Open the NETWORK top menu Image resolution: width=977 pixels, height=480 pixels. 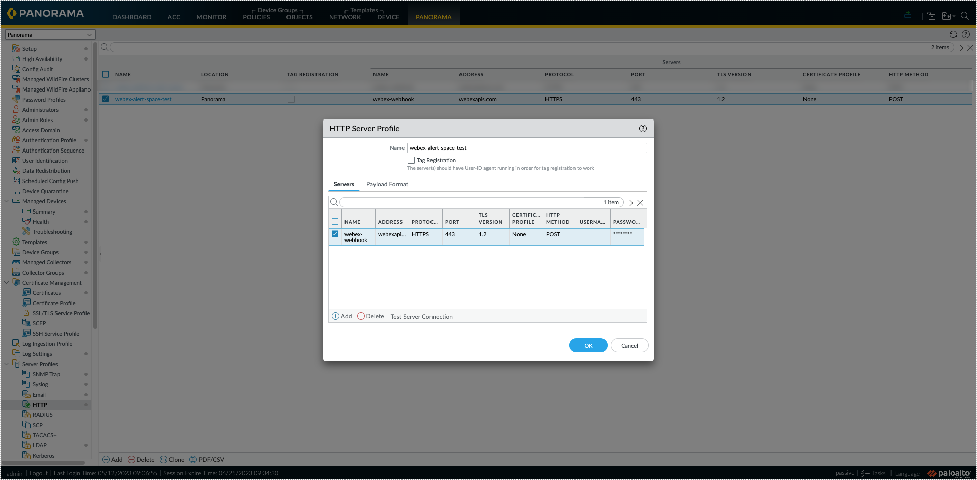pyautogui.click(x=345, y=17)
